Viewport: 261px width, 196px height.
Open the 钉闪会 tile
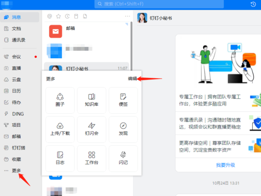[91, 130]
